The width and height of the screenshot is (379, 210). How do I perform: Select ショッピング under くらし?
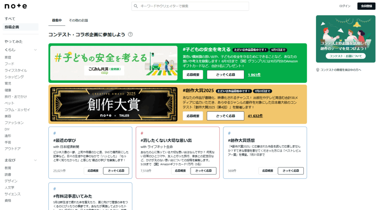point(14,77)
